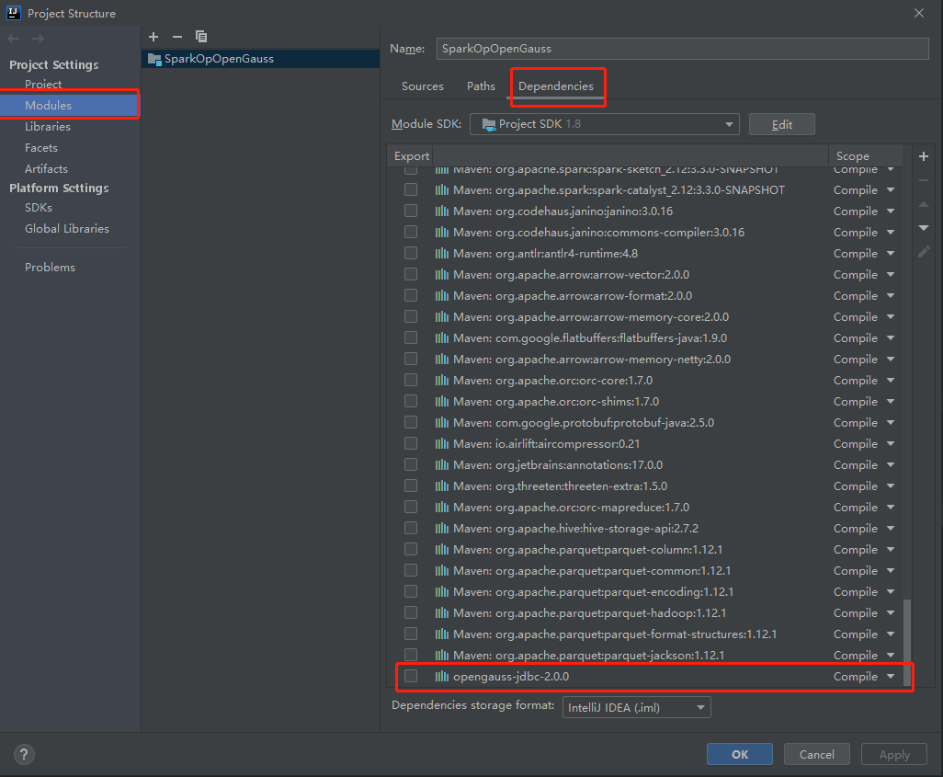Click the library icon for parquet-jackson:1.12.1
This screenshot has height=777, width=943.
pos(442,656)
